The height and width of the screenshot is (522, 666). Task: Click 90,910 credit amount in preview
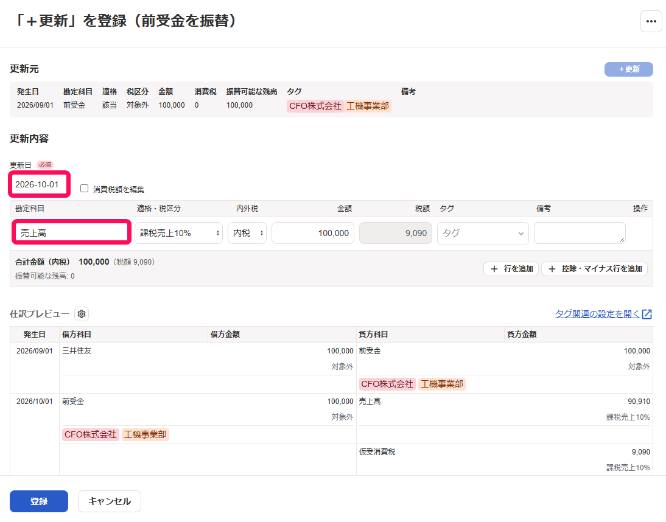point(639,402)
